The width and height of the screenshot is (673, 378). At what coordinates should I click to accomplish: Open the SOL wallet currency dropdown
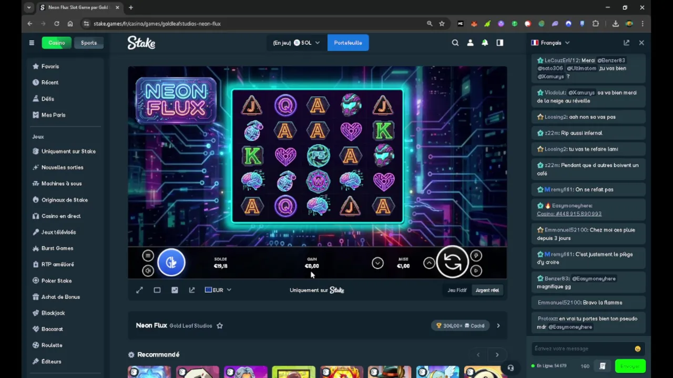[x=306, y=43]
